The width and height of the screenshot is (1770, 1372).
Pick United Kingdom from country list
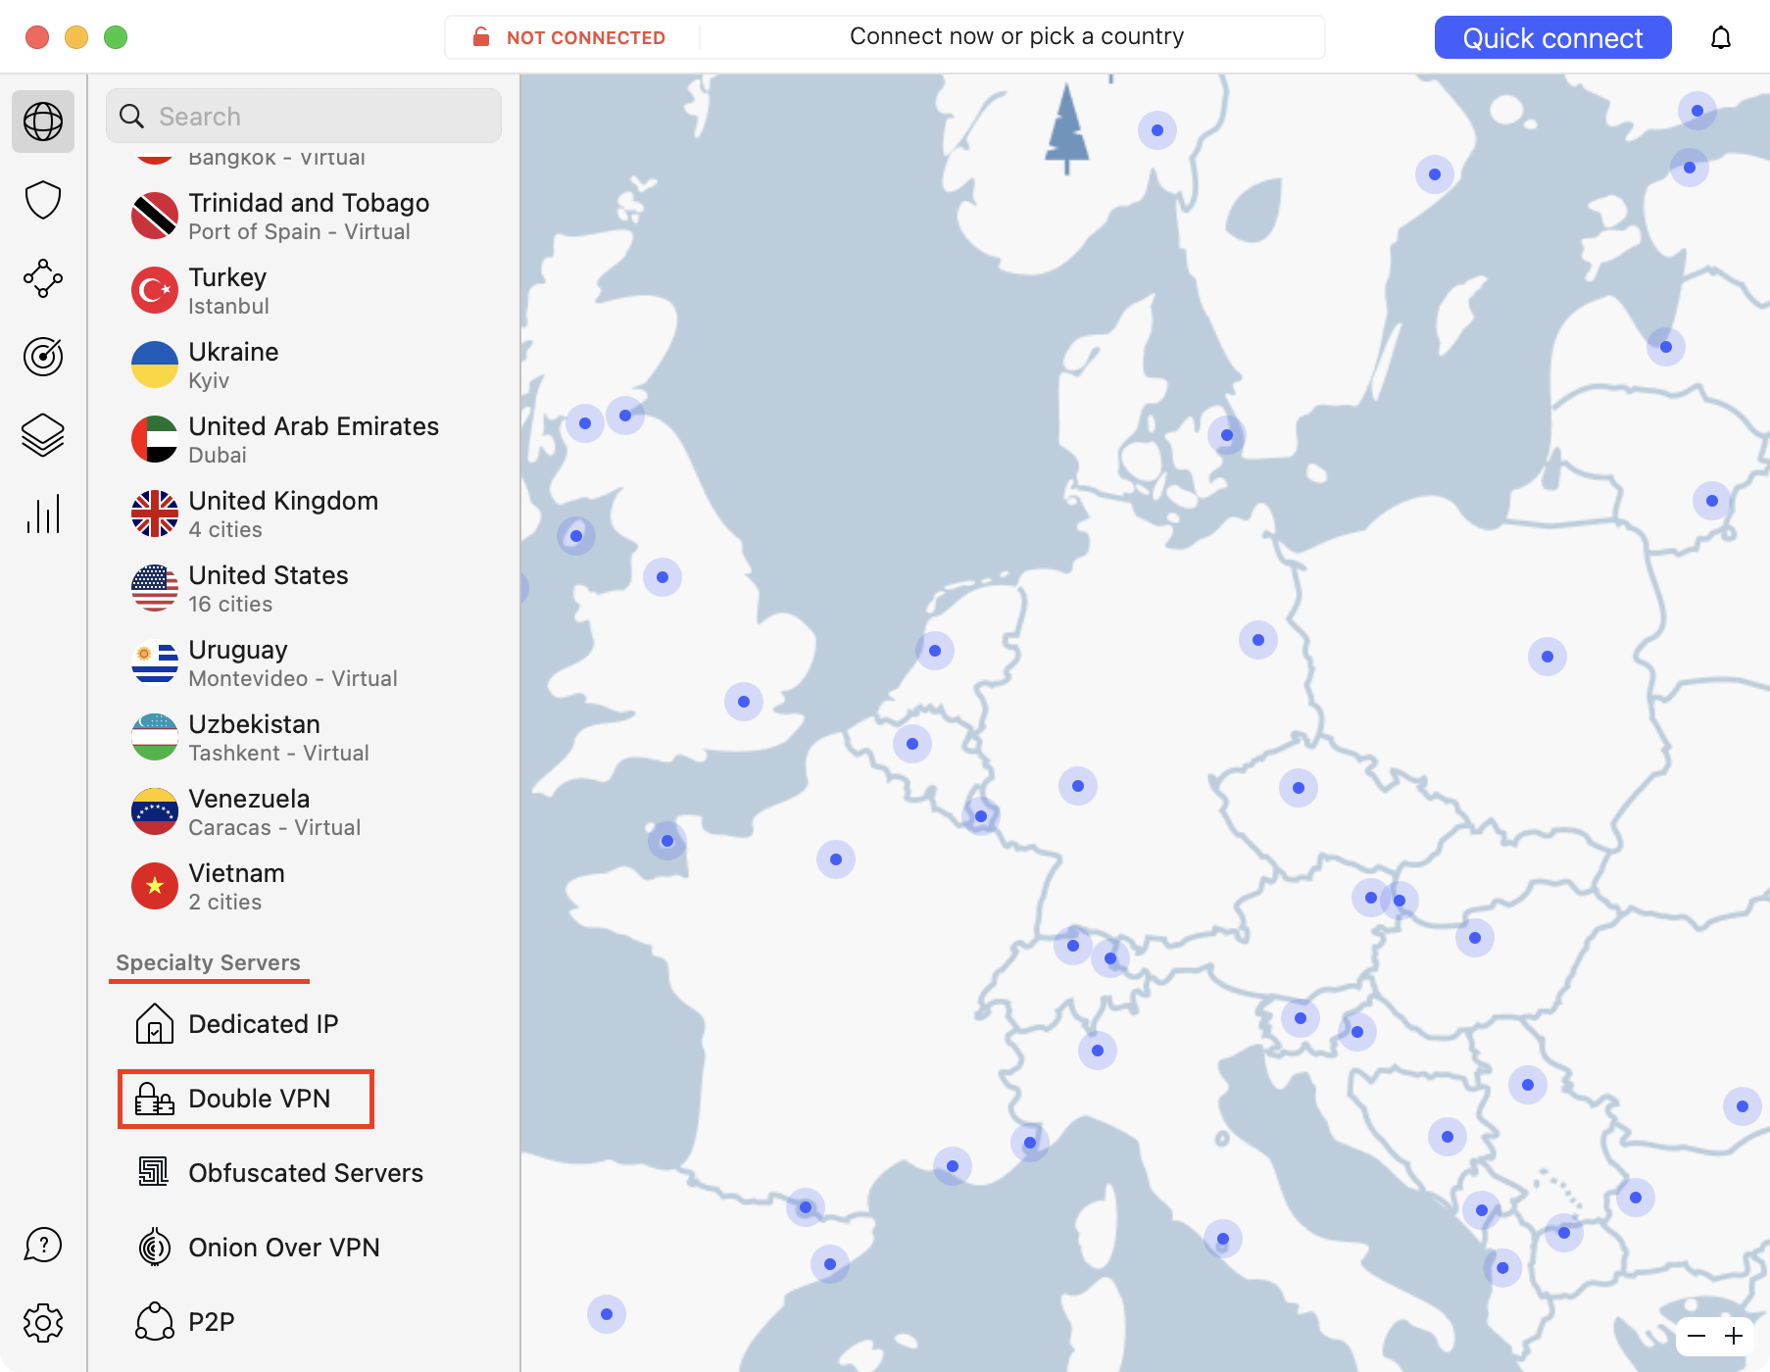(282, 514)
